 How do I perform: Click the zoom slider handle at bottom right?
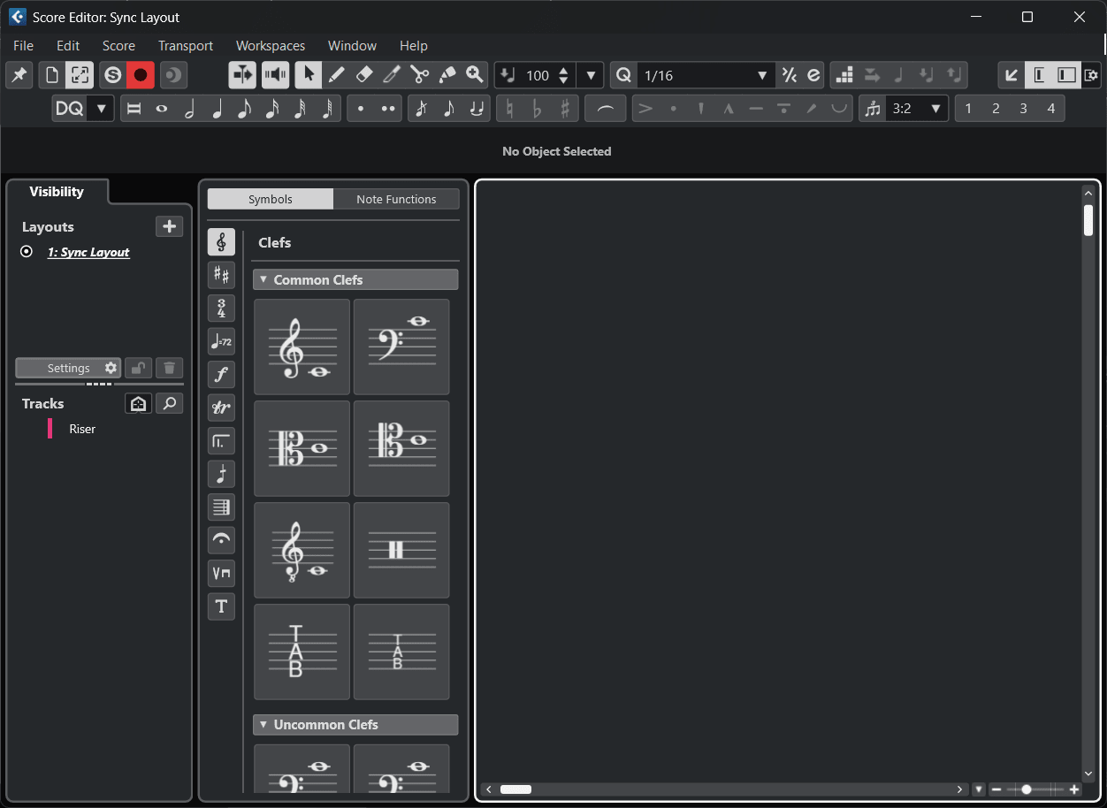click(x=1027, y=789)
